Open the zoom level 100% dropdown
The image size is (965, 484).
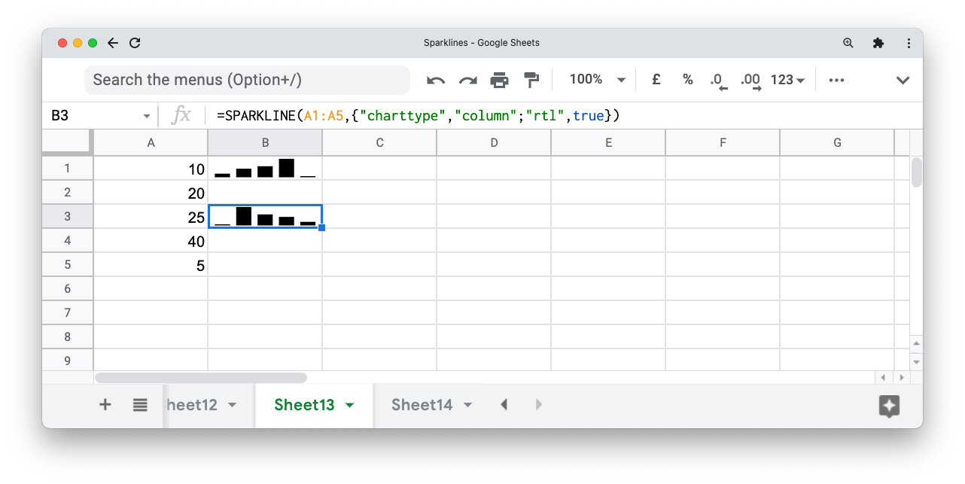click(x=597, y=79)
